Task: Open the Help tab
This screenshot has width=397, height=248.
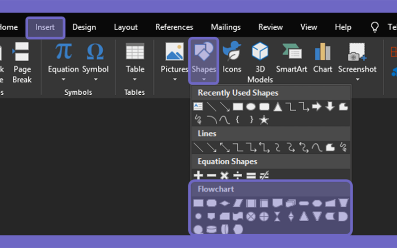Action: coord(343,27)
